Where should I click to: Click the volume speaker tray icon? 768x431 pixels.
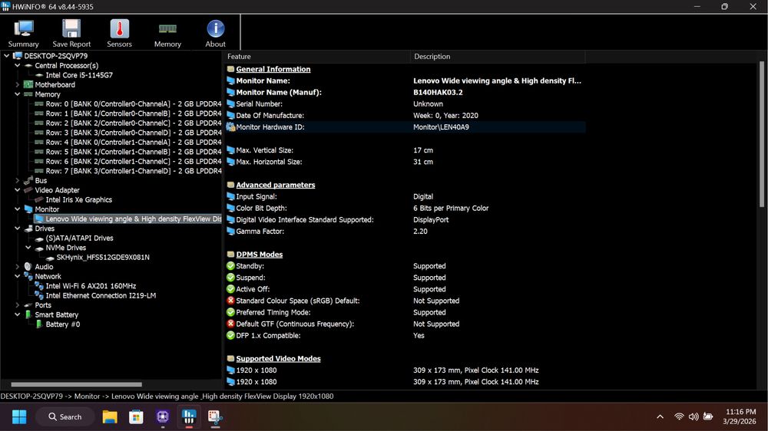(694, 417)
